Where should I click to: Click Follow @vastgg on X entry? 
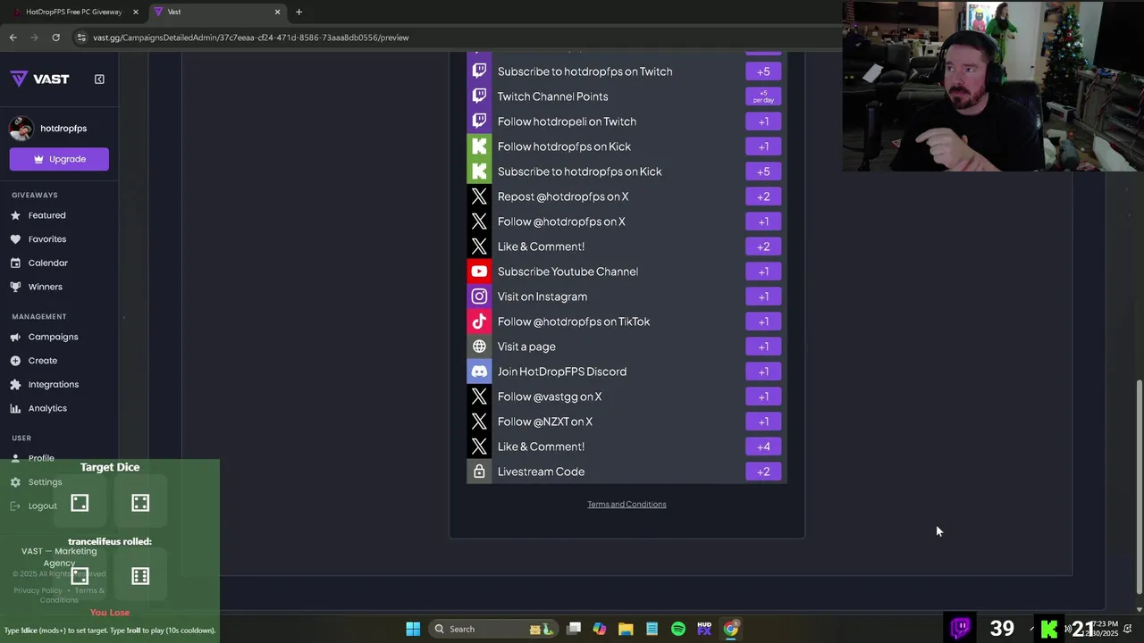[627, 397]
